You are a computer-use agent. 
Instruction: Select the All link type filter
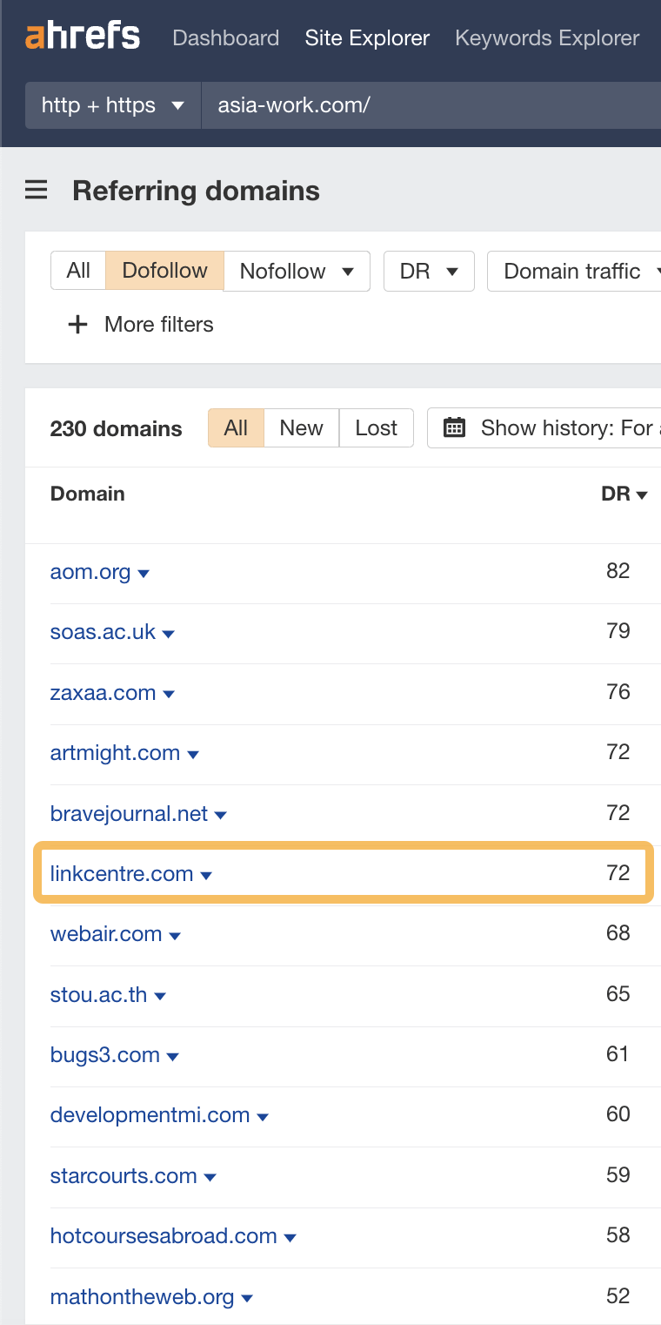(78, 271)
